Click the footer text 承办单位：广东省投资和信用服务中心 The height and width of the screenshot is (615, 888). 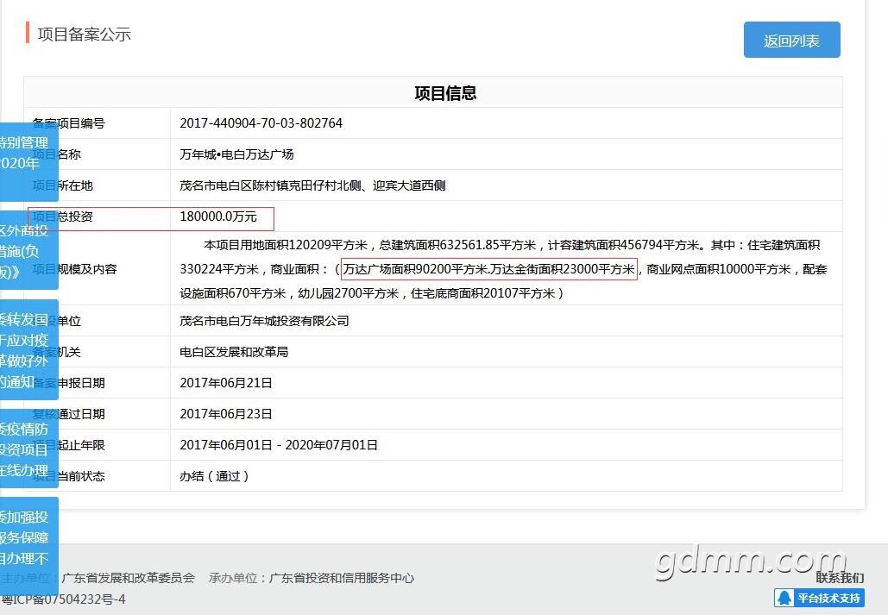[312, 578]
